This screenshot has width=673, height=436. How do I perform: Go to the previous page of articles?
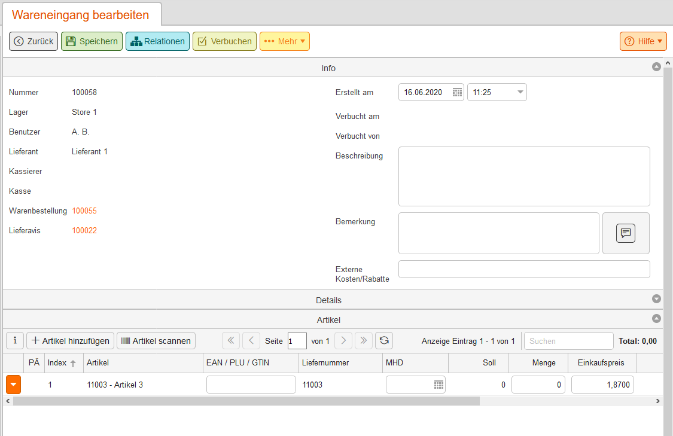click(251, 341)
